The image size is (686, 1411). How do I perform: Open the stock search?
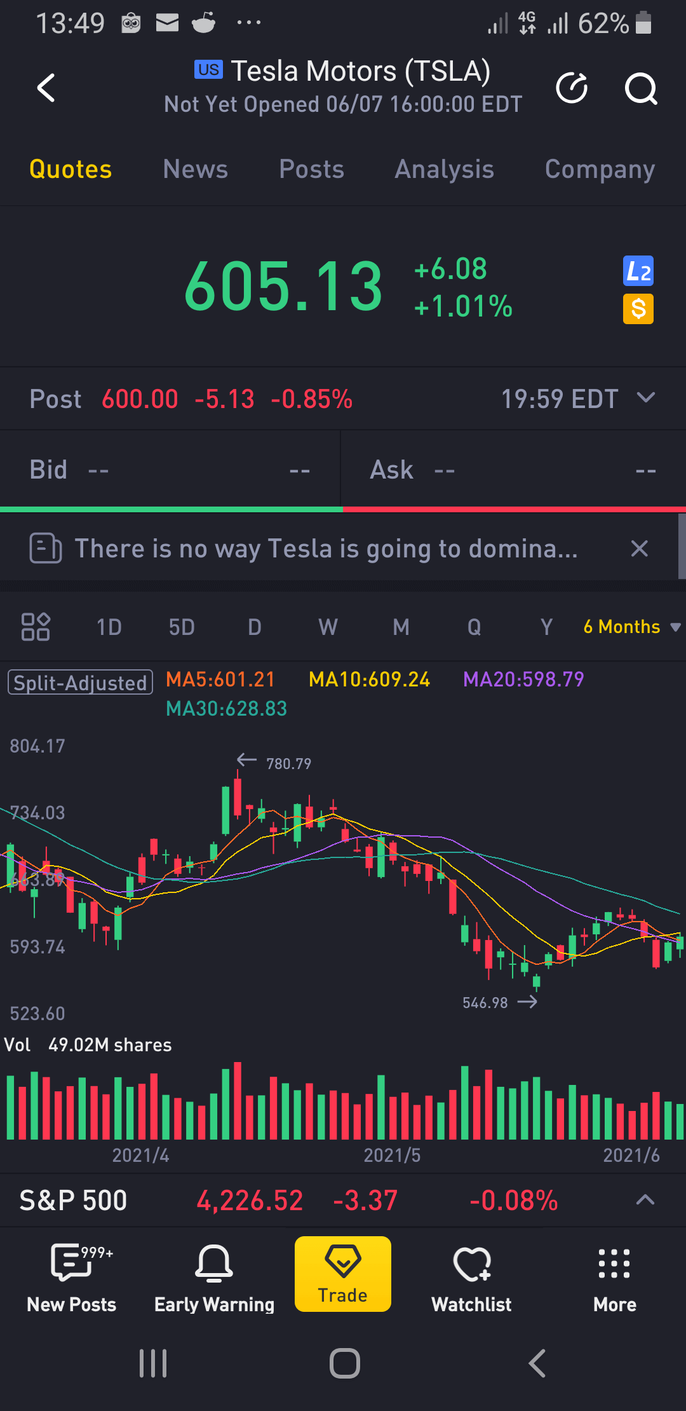coord(640,89)
